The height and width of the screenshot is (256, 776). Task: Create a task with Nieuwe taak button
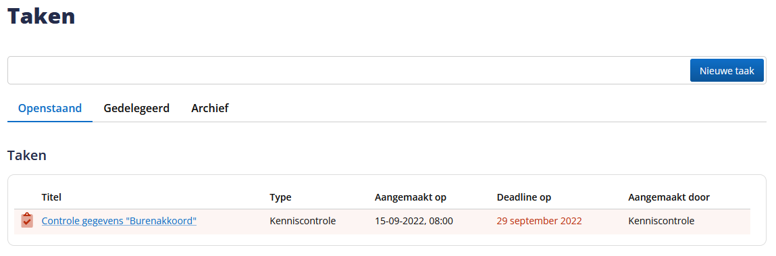coord(727,71)
